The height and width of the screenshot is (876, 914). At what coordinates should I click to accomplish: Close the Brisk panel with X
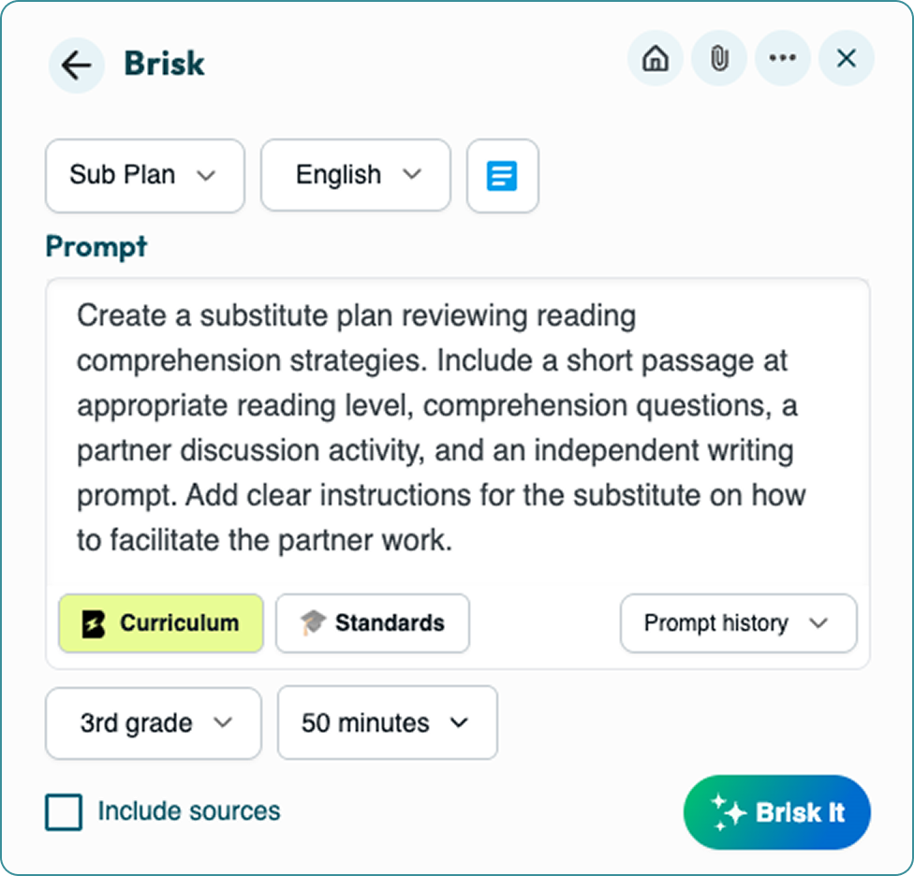pyautogui.click(x=847, y=58)
